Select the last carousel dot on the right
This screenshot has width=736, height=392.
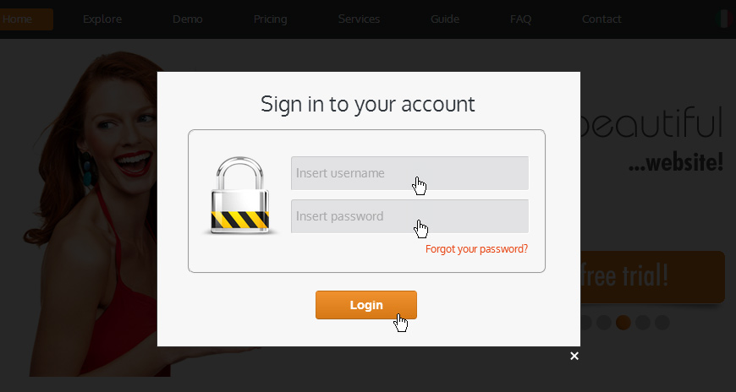click(662, 322)
